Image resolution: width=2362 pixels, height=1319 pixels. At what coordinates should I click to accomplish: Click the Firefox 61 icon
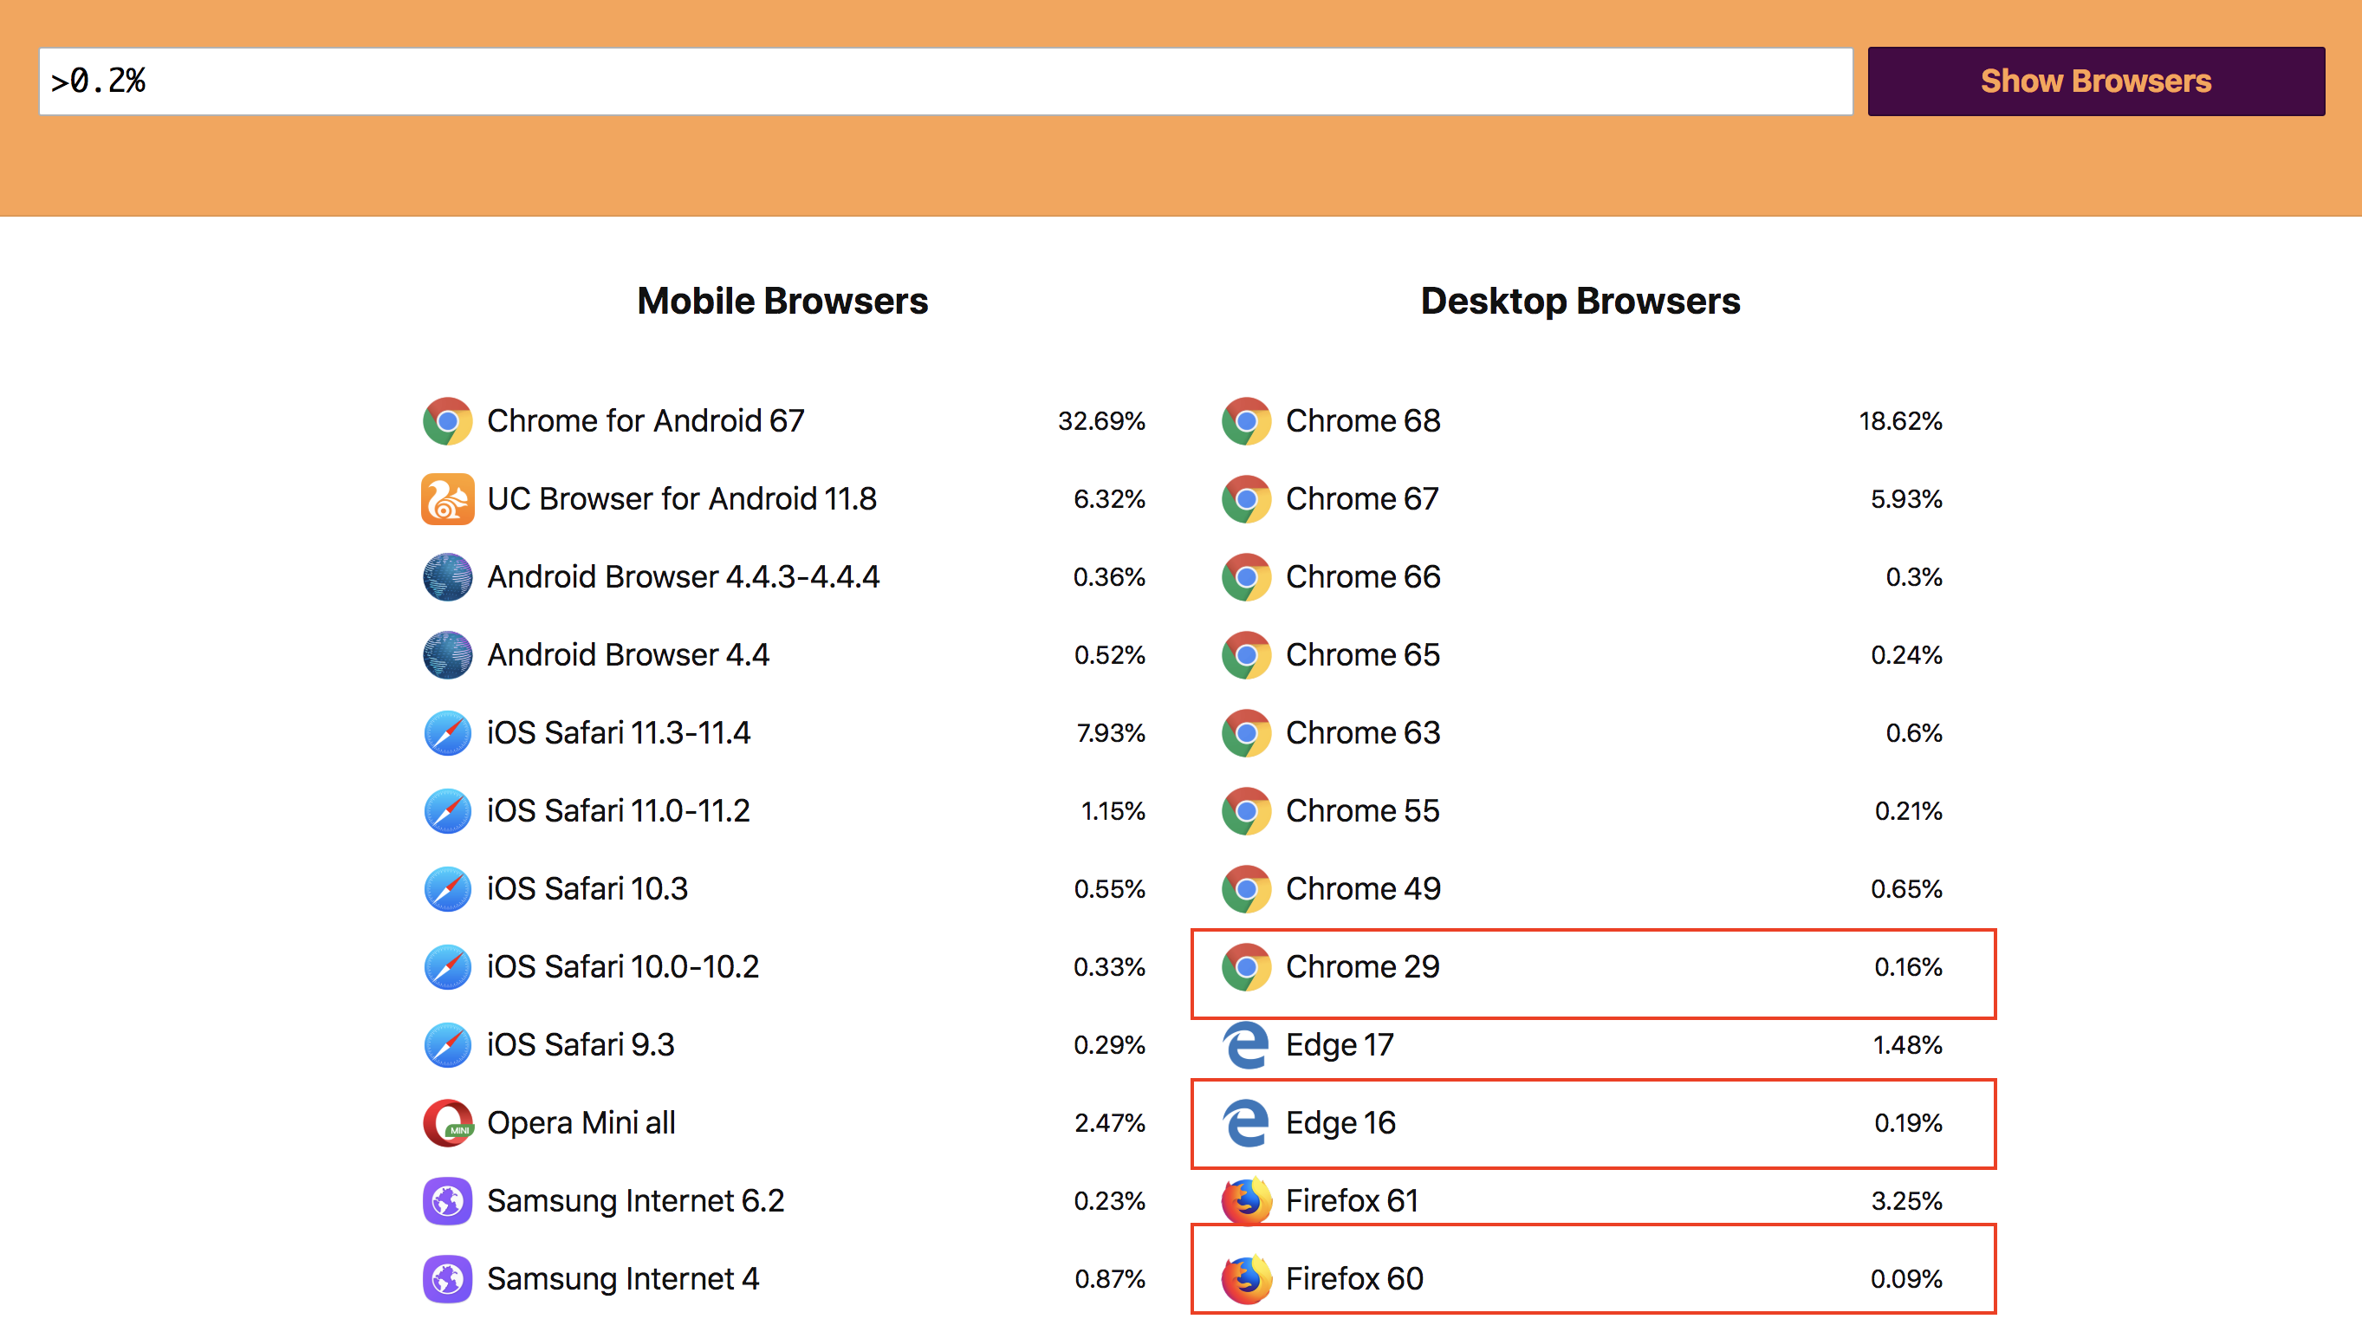coord(1246,1199)
